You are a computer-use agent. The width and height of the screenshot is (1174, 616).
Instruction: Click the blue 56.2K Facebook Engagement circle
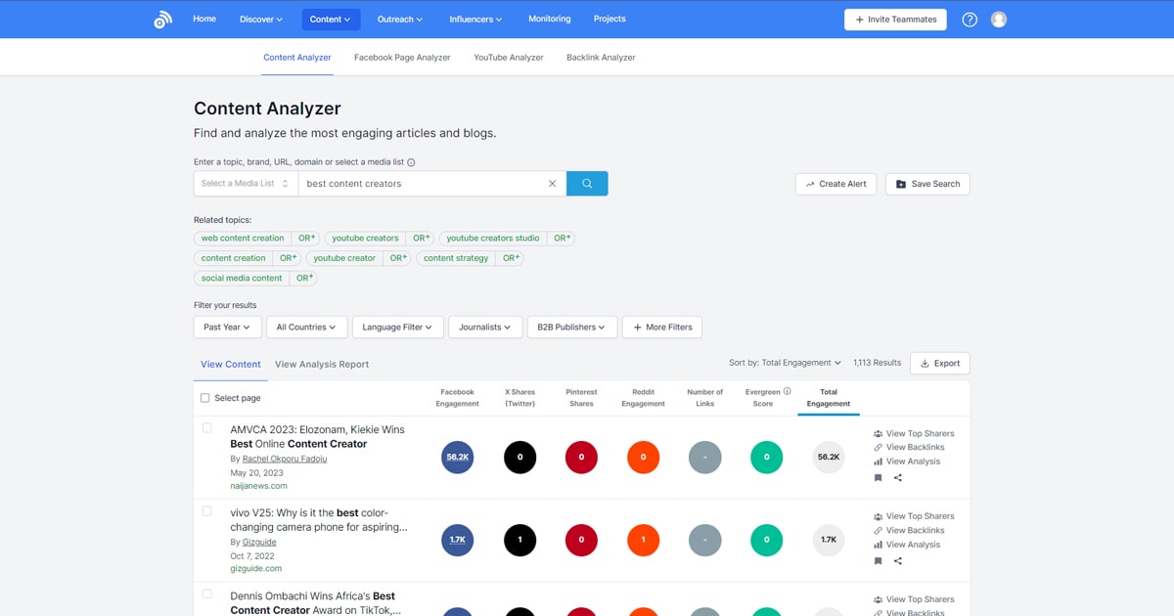pyautogui.click(x=458, y=458)
